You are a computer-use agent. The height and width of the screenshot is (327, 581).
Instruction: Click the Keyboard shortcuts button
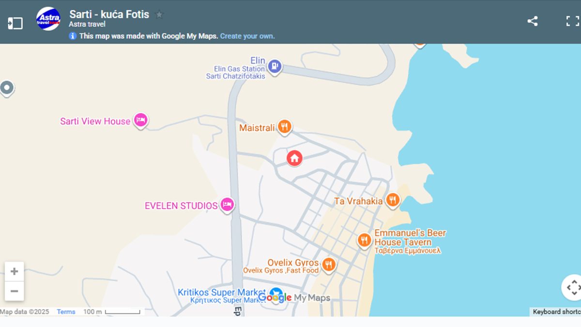coord(556,312)
